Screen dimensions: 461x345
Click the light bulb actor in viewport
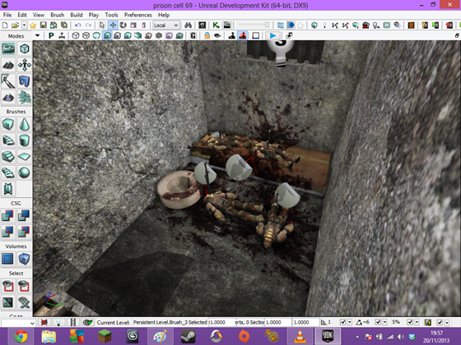(281, 53)
